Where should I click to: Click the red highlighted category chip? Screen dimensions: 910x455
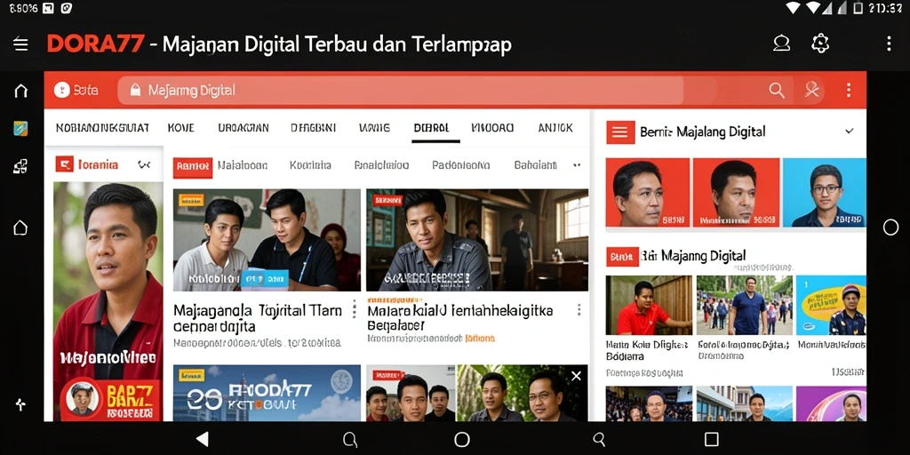pos(193,167)
